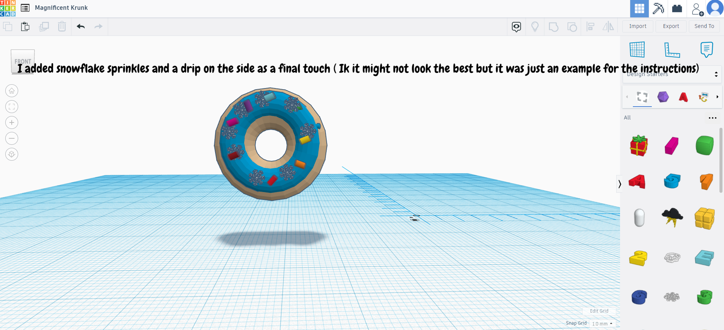The image size is (724, 330).
Task: Toggle the show all lightbulb icon
Action: pyautogui.click(x=535, y=27)
